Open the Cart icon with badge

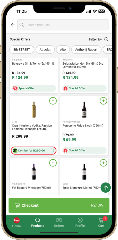[101, 222]
